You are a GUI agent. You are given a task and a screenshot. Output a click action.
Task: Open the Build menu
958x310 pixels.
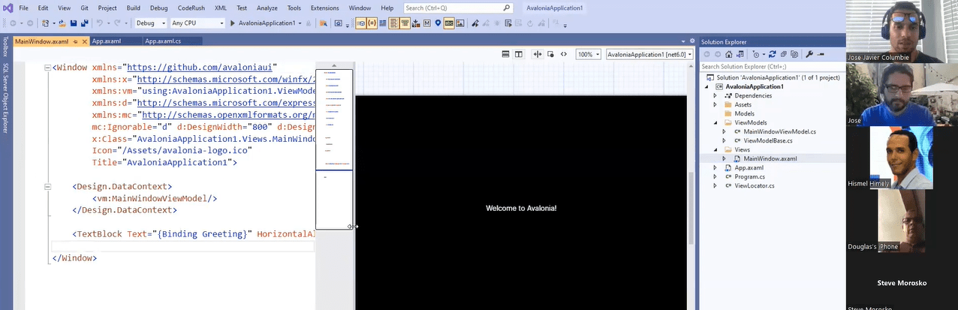click(x=133, y=8)
